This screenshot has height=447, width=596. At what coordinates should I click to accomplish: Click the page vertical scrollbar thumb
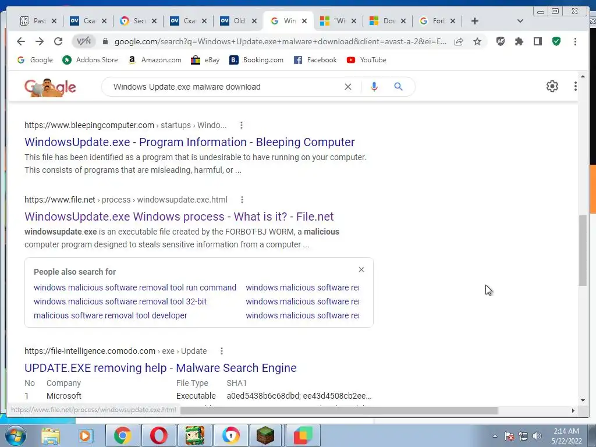tap(583, 250)
